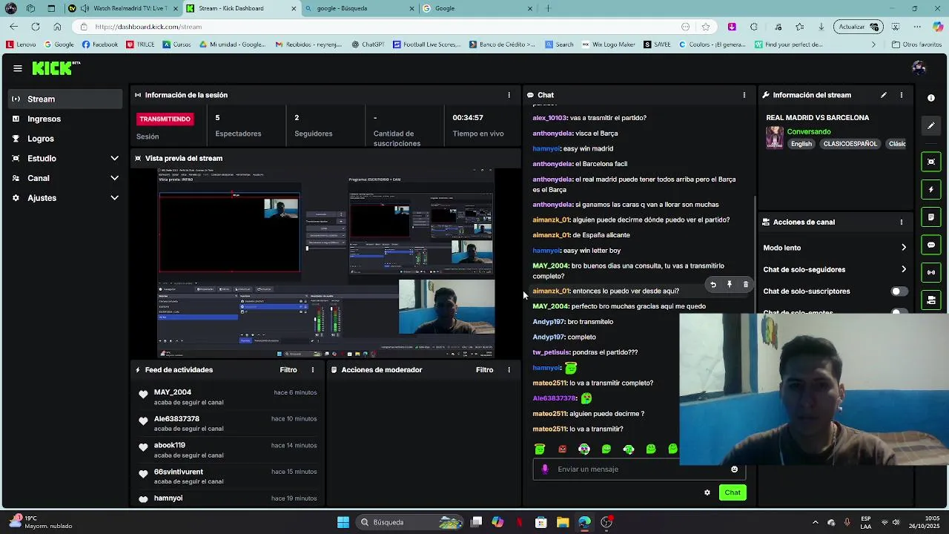
Task: Click the CLASICOESPAÑOL stream tag
Action: pyautogui.click(x=850, y=144)
